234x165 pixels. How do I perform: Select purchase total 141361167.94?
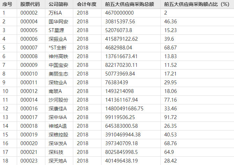pyautogui.click(x=121, y=100)
